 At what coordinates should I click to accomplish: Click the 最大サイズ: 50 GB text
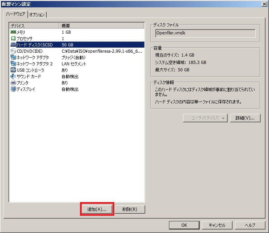click(x=172, y=70)
